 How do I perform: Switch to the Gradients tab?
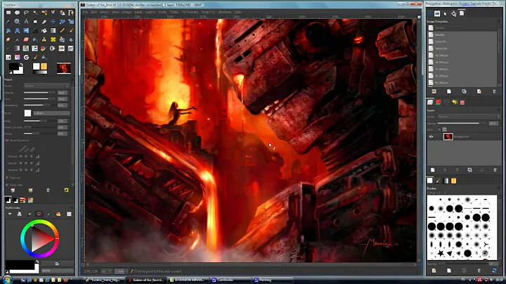(446, 181)
